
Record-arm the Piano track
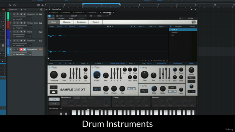(x=21, y=32)
